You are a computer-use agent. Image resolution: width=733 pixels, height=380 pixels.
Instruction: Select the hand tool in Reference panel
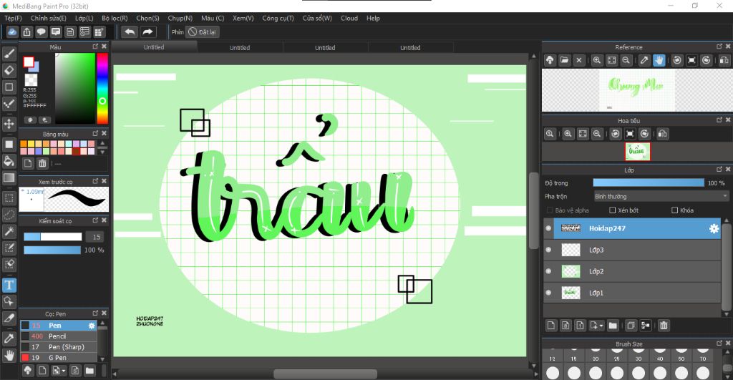659,60
